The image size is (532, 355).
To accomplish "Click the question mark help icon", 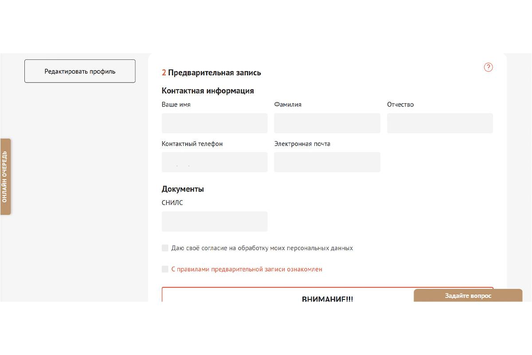I will (x=488, y=67).
